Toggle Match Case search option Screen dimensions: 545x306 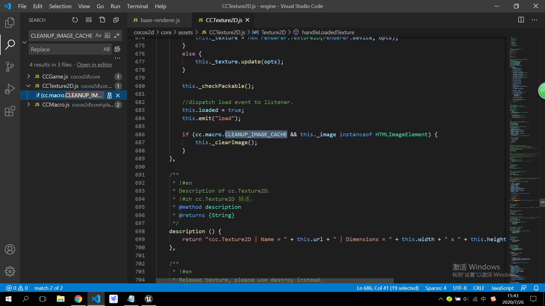pos(98,35)
